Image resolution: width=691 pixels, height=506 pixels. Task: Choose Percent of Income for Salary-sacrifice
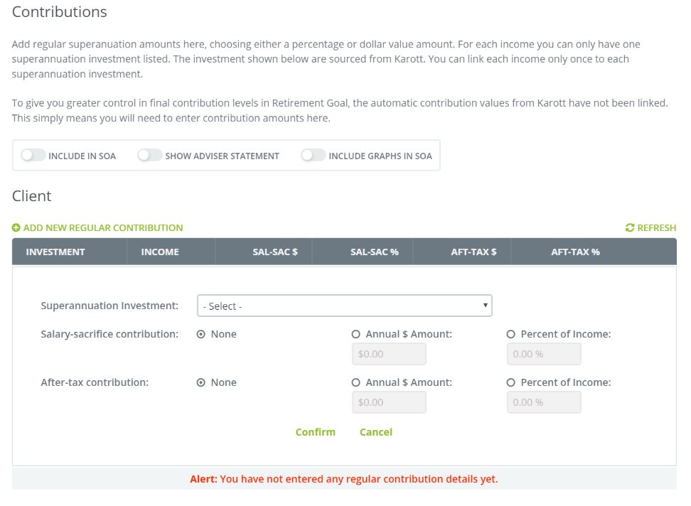coord(511,334)
